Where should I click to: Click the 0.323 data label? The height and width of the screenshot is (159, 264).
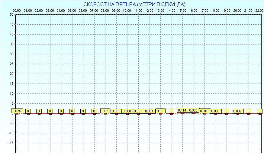[x=193, y=110]
